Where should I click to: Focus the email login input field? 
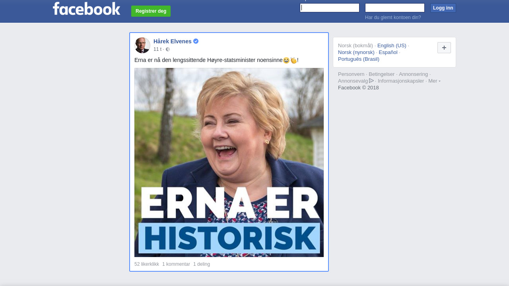pos(329,8)
